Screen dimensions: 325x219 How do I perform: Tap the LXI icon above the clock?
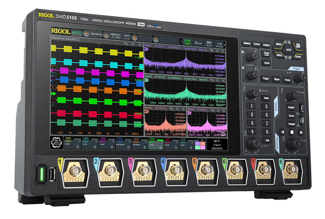tap(215, 141)
